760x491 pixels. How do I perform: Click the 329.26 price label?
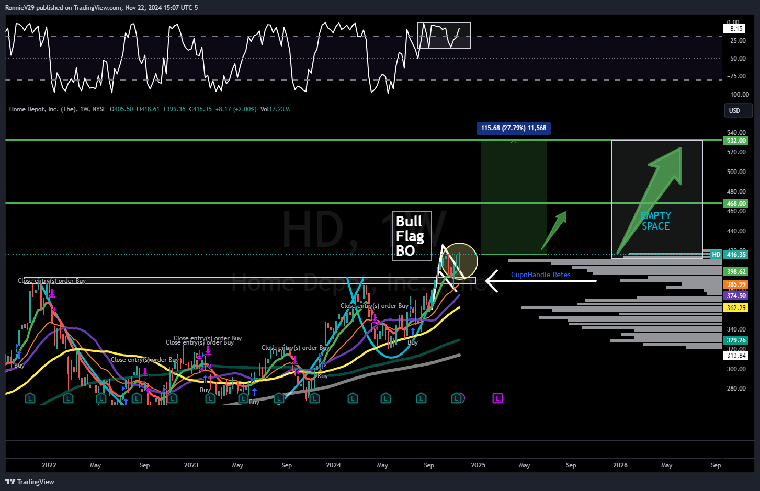coord(736,340)
